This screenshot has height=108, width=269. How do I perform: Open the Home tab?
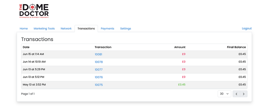click(24, 29)
